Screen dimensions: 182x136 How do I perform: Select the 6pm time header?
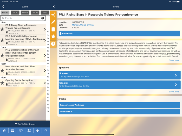click(4, 77)
